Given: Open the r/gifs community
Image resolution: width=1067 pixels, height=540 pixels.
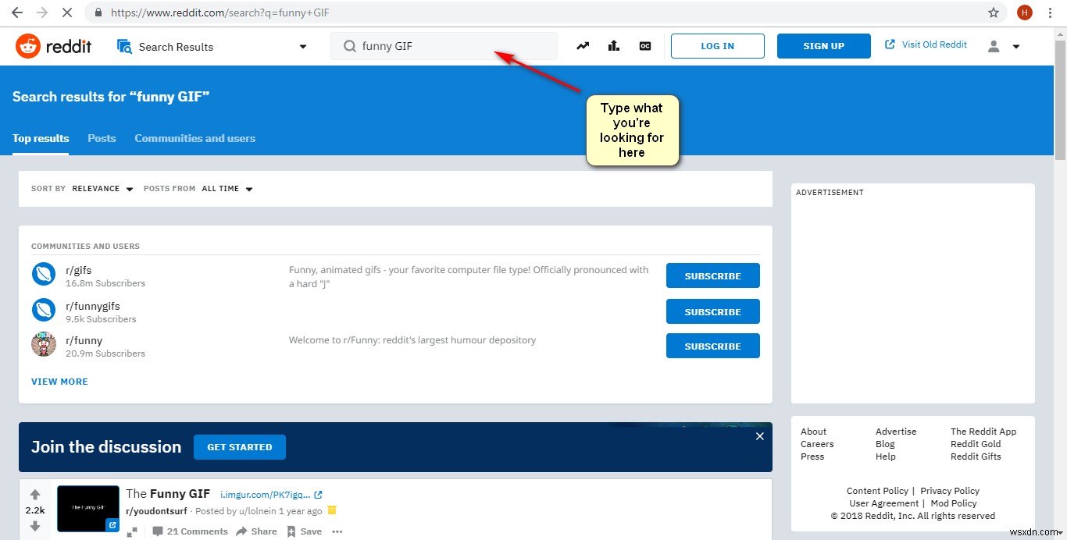Looking at the screenshot, I should point(78,270).
